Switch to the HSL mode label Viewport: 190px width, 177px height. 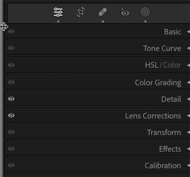pos(152,65)
